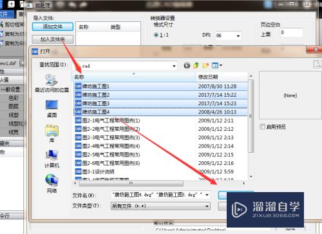Click file list scroll down arrow

pyautogui.click(x=251, y=177)
